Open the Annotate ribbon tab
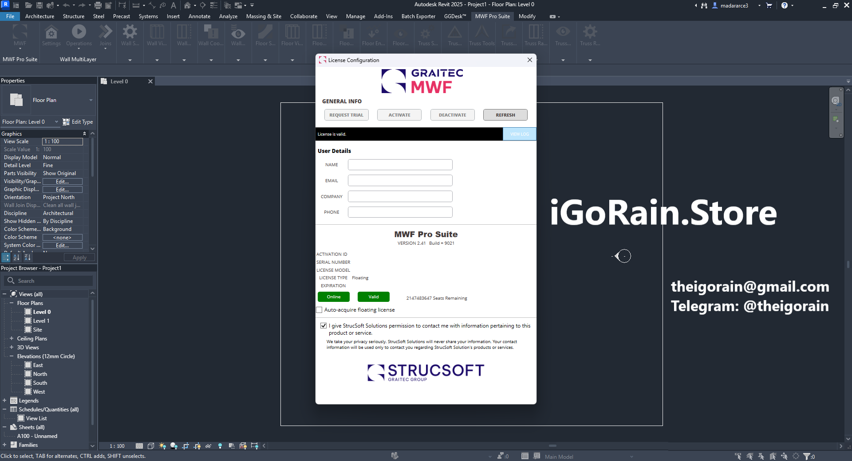This screenshot has height=461, width=852. point(199,16)
